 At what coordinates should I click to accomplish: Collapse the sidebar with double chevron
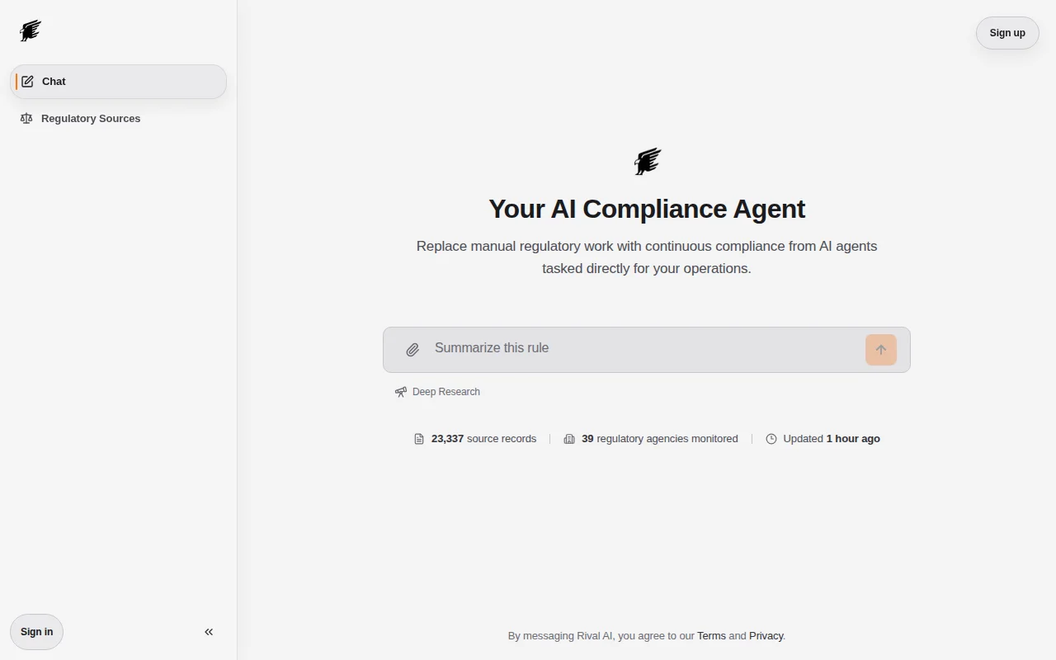click(x=209, y=632)
